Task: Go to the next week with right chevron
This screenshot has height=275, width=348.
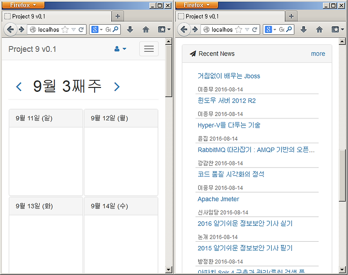Action: [117, 87]
